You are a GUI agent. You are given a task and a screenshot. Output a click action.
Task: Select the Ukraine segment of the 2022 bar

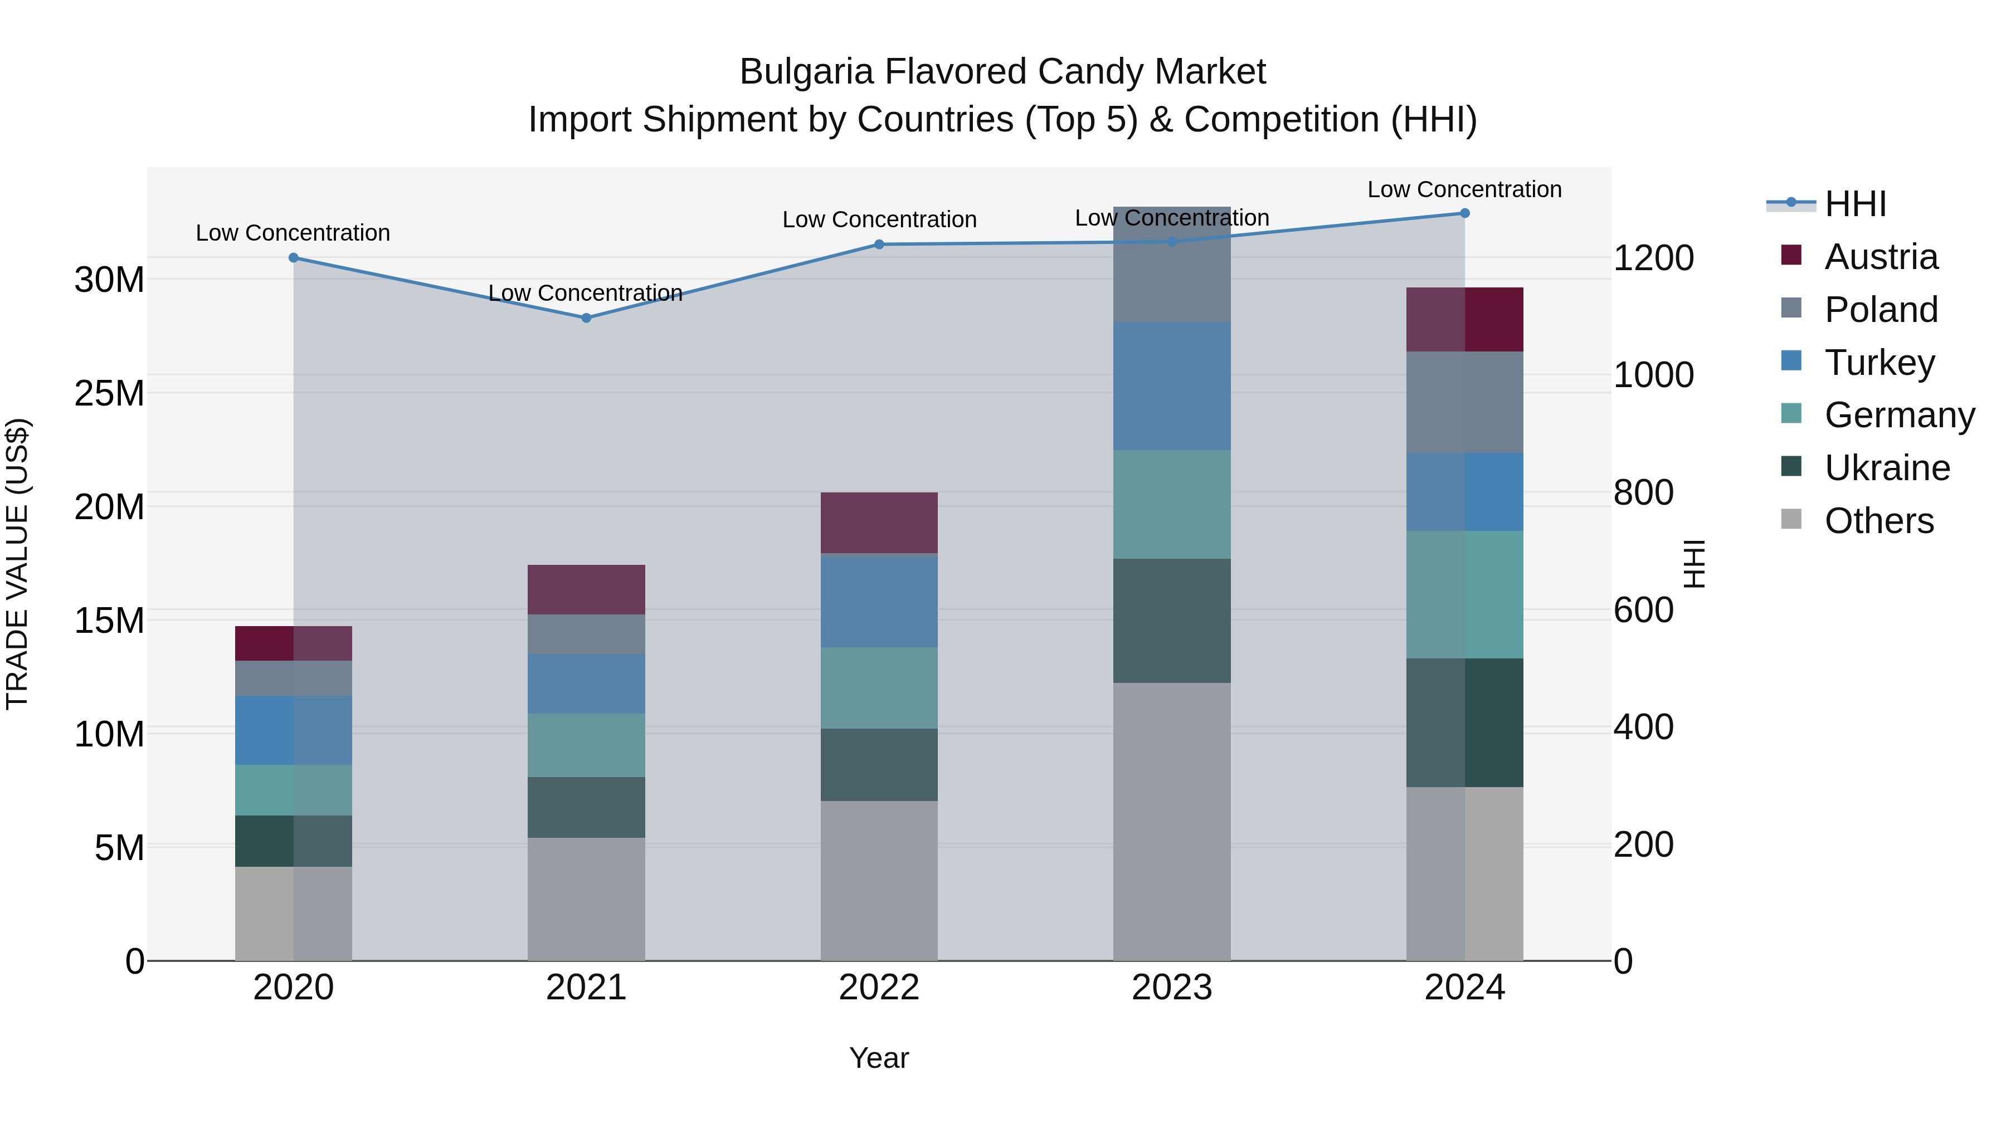[879, 765]
